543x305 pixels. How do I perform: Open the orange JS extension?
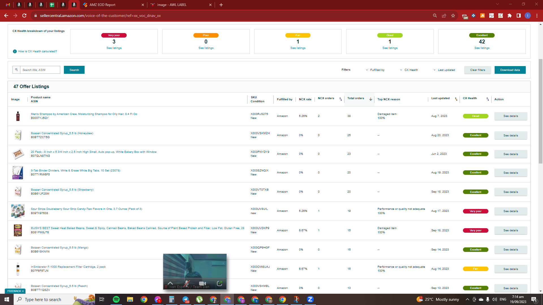click(482, 16)
